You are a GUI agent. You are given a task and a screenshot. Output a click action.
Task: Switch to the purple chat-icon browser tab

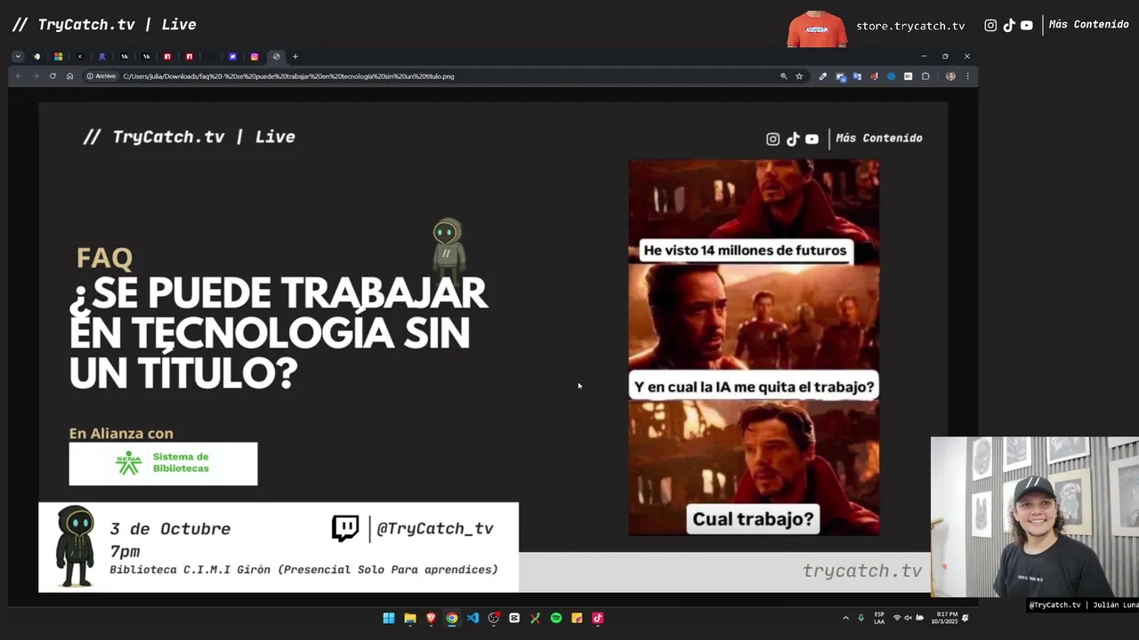point(232,56)
